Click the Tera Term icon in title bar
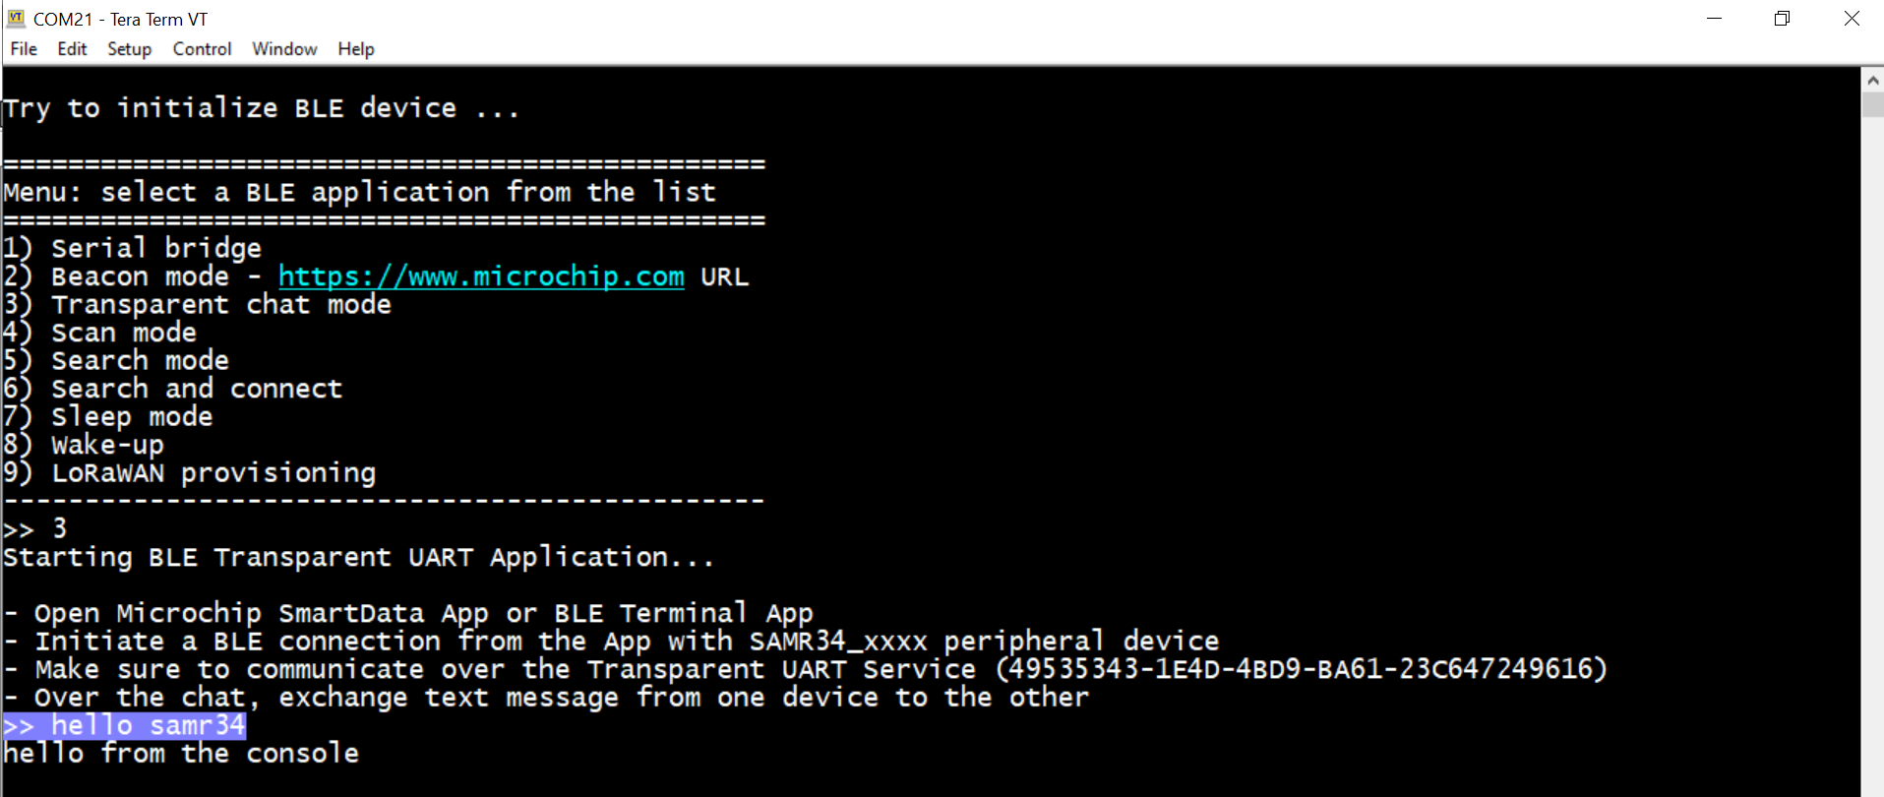Screen dimensions: 1884x797 tap(16, 18)
